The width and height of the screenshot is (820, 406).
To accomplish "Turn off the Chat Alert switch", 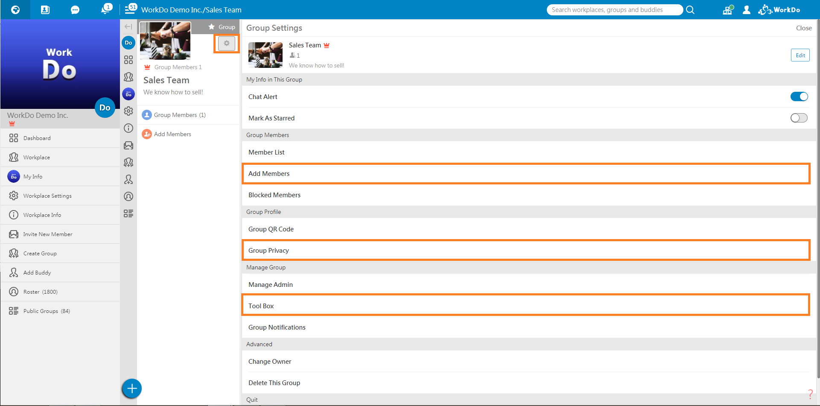I will (799, 96).
